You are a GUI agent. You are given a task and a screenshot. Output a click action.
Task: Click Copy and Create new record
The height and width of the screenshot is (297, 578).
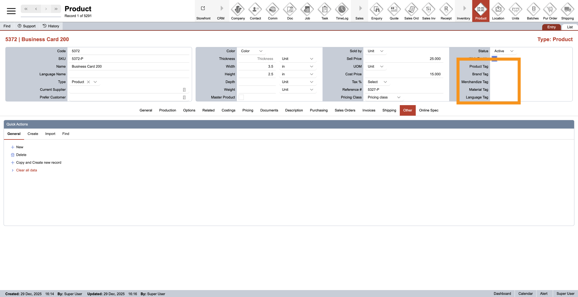point(39,163)
